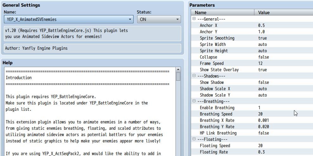Click the Show State Overlay value true
This screenshot has width=313, height=156.
[x=262, y=70]
